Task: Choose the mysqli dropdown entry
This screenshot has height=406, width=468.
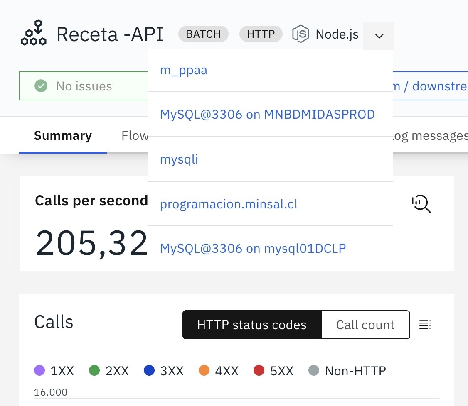Action: [179, 159]
